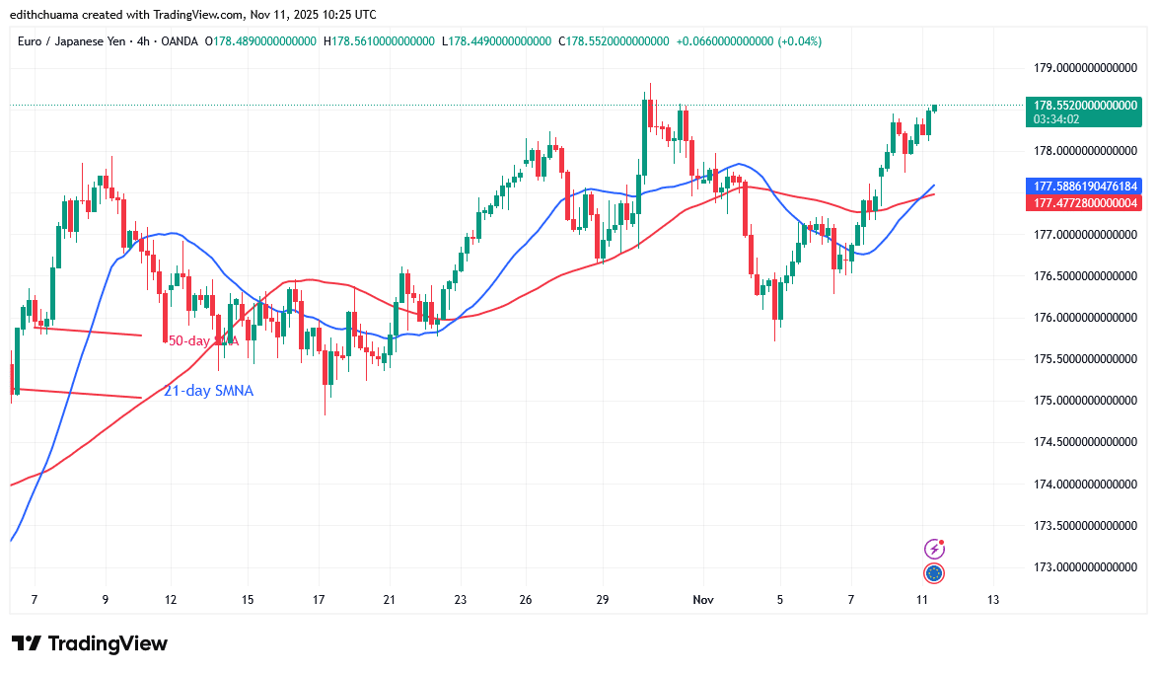Click the +0.04% change value in legend
This screenshot has width=1157, height=673.
coord(800,41)
